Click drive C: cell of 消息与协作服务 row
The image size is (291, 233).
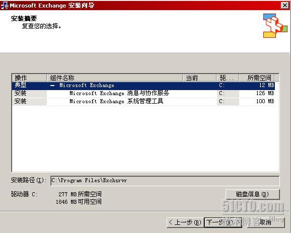[228, 93]
